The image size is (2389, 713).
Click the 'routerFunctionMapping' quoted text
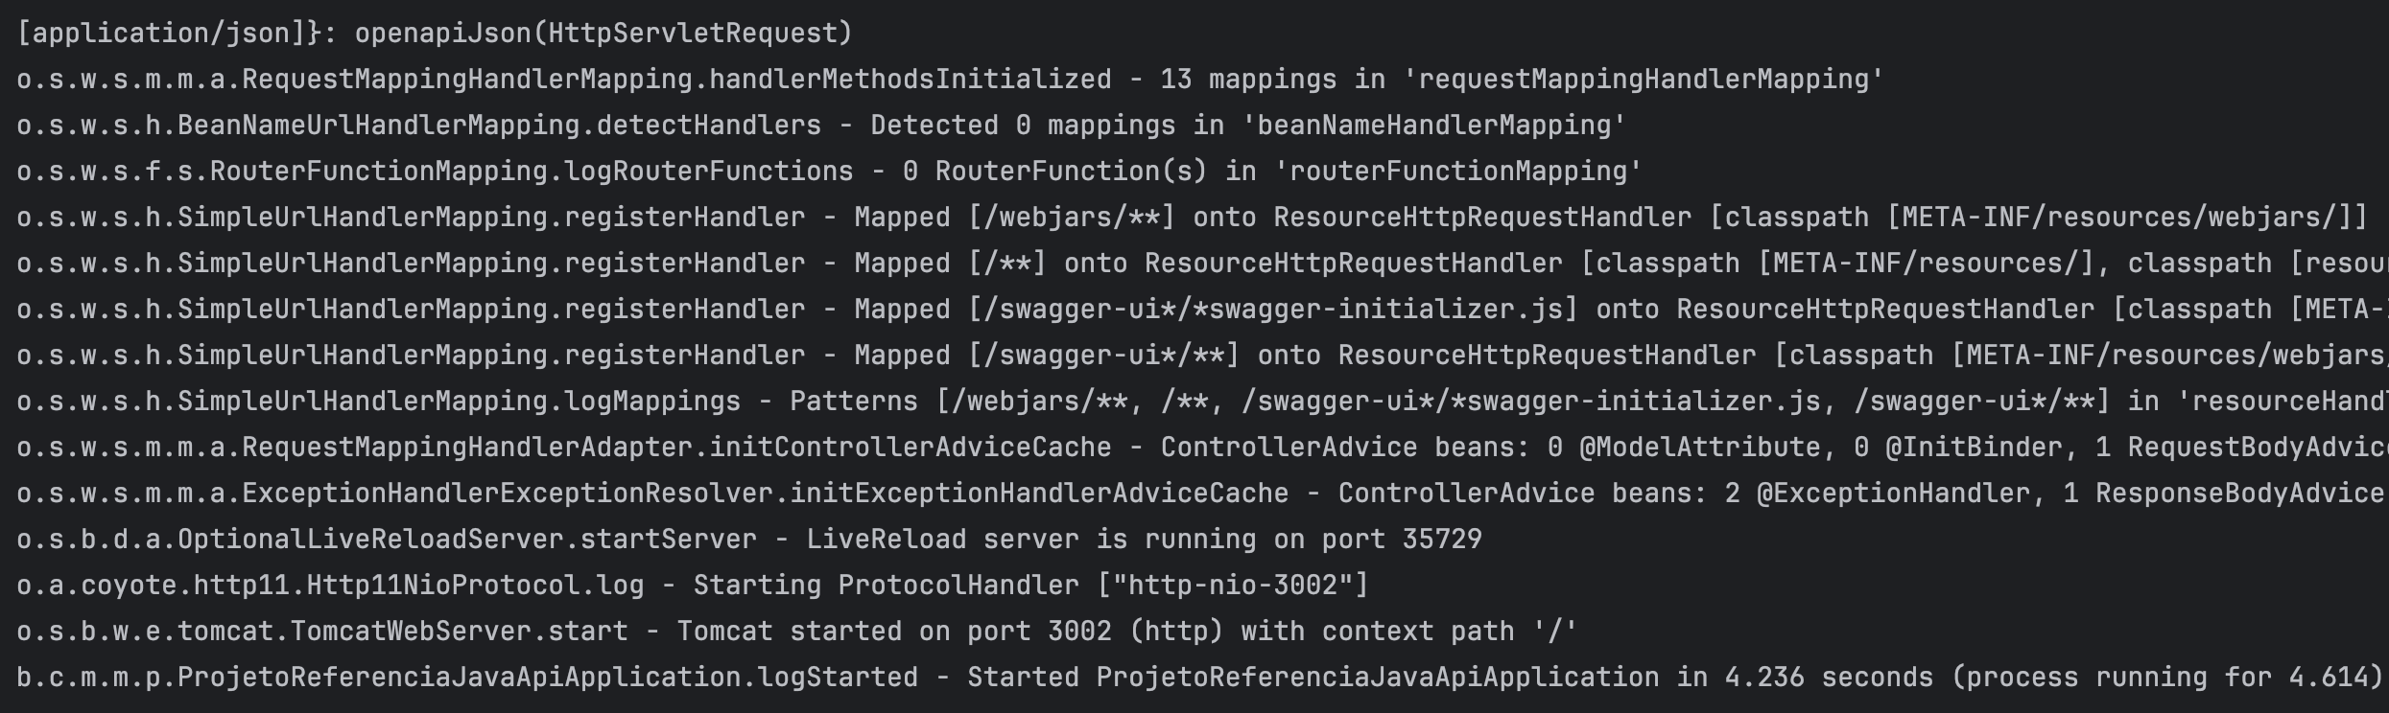(1457, 172)
